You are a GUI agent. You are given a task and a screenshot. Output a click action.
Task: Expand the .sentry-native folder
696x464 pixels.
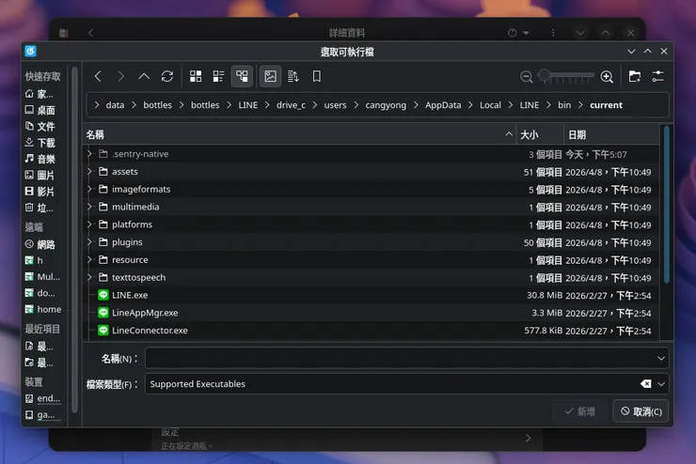point(89,154)
